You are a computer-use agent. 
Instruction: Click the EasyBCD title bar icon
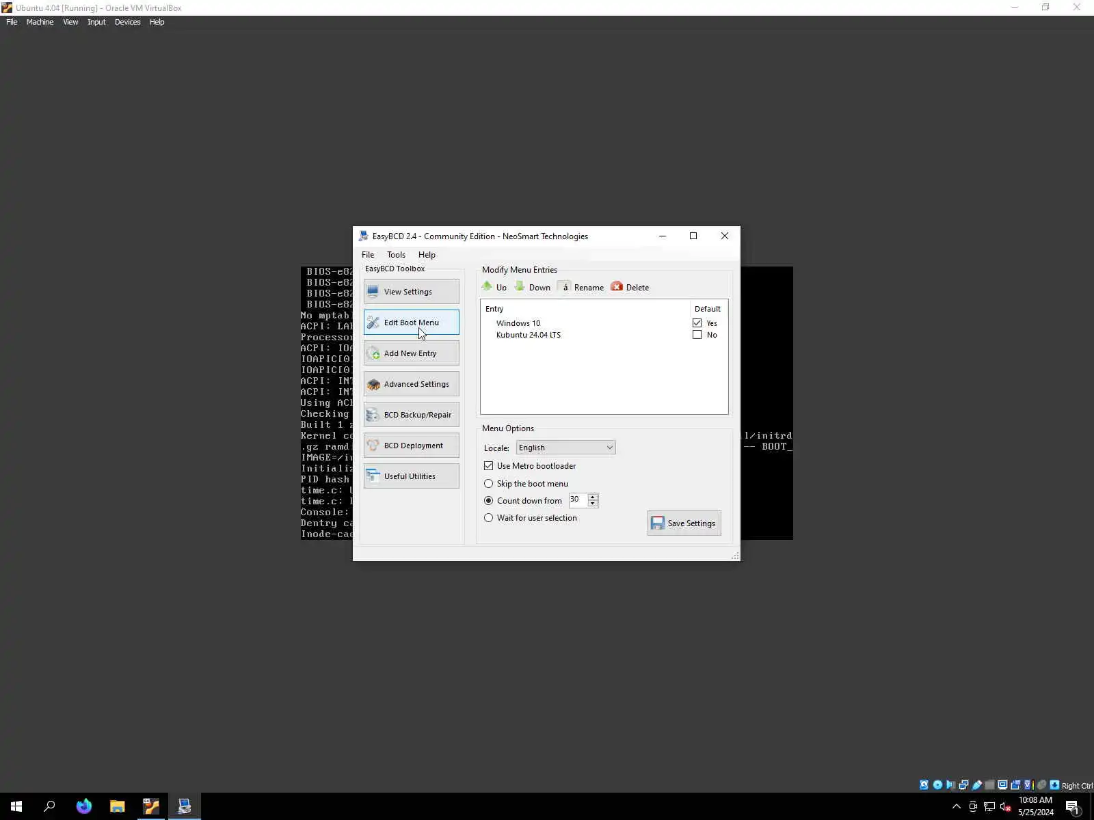[363, 236]
